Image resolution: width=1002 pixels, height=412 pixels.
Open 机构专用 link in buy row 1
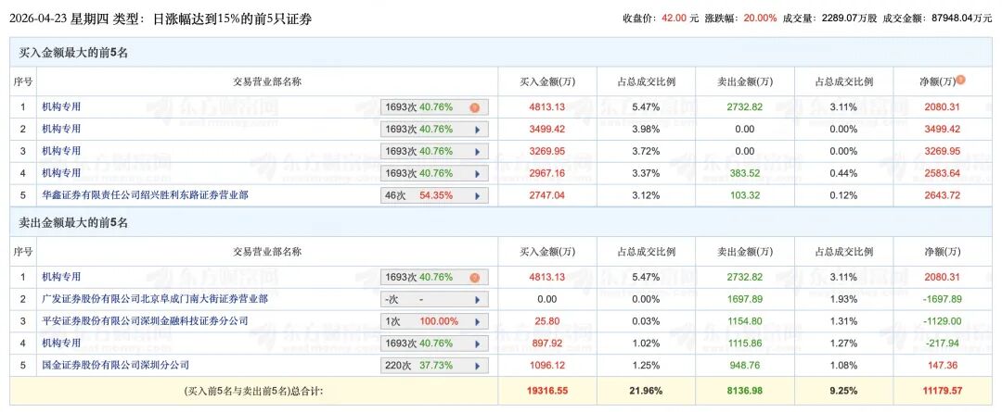(61, 107)
